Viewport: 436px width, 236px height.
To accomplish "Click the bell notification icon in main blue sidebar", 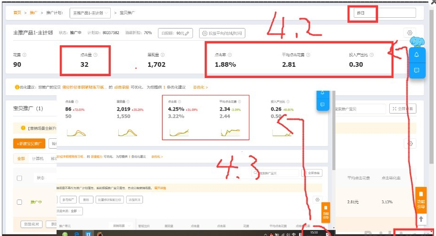I will click(416, 55).
